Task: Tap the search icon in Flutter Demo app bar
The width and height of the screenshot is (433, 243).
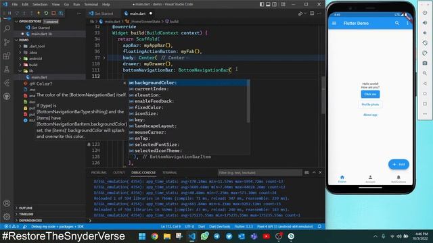Action: (x=397, y=24)
